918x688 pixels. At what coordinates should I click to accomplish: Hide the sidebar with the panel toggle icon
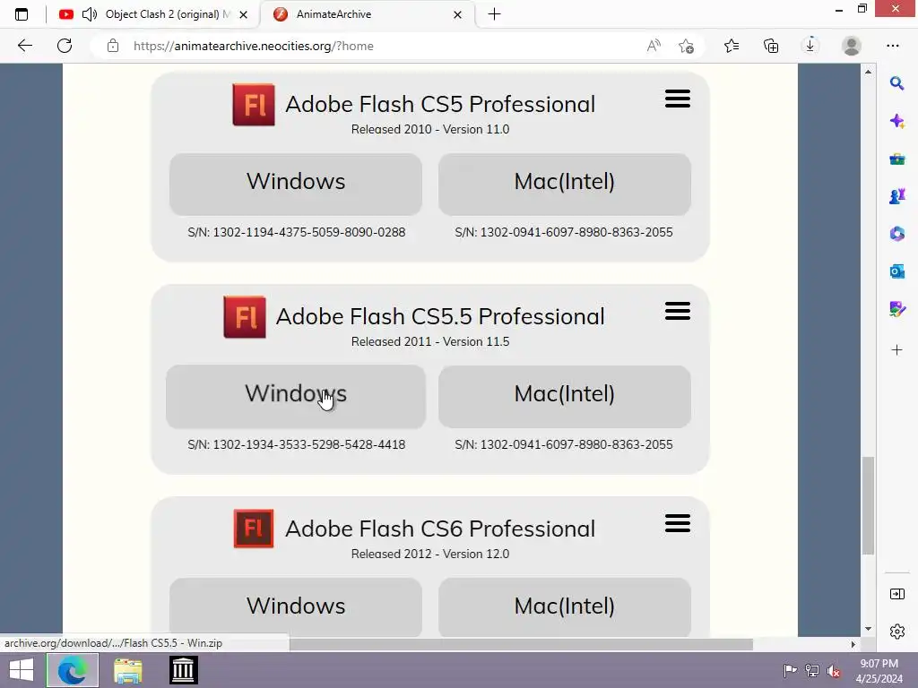pos(896,594)
